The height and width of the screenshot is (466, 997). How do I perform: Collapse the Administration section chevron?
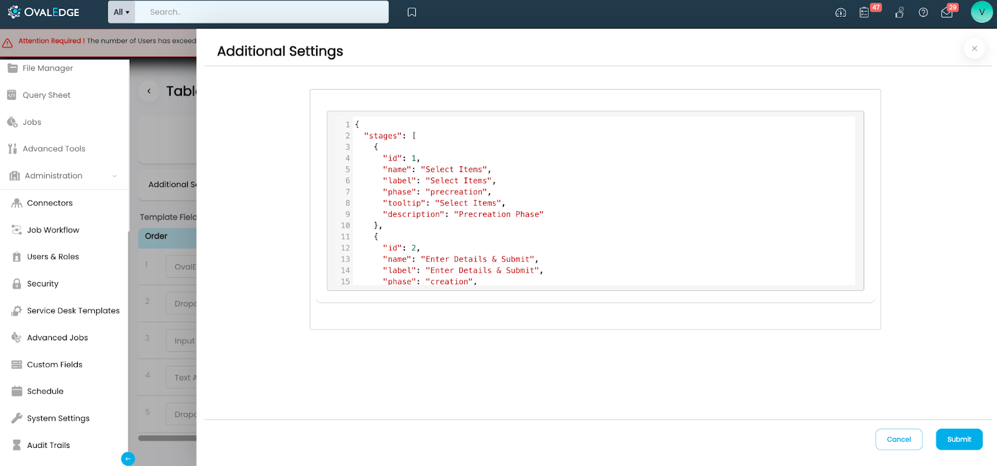pos(115,176)
